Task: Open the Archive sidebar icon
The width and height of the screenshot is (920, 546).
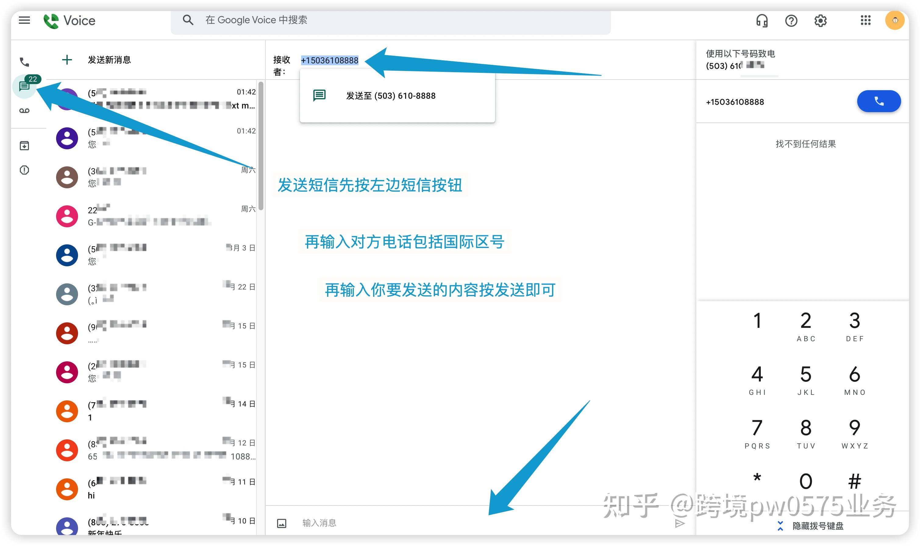Action: point(24,145)
